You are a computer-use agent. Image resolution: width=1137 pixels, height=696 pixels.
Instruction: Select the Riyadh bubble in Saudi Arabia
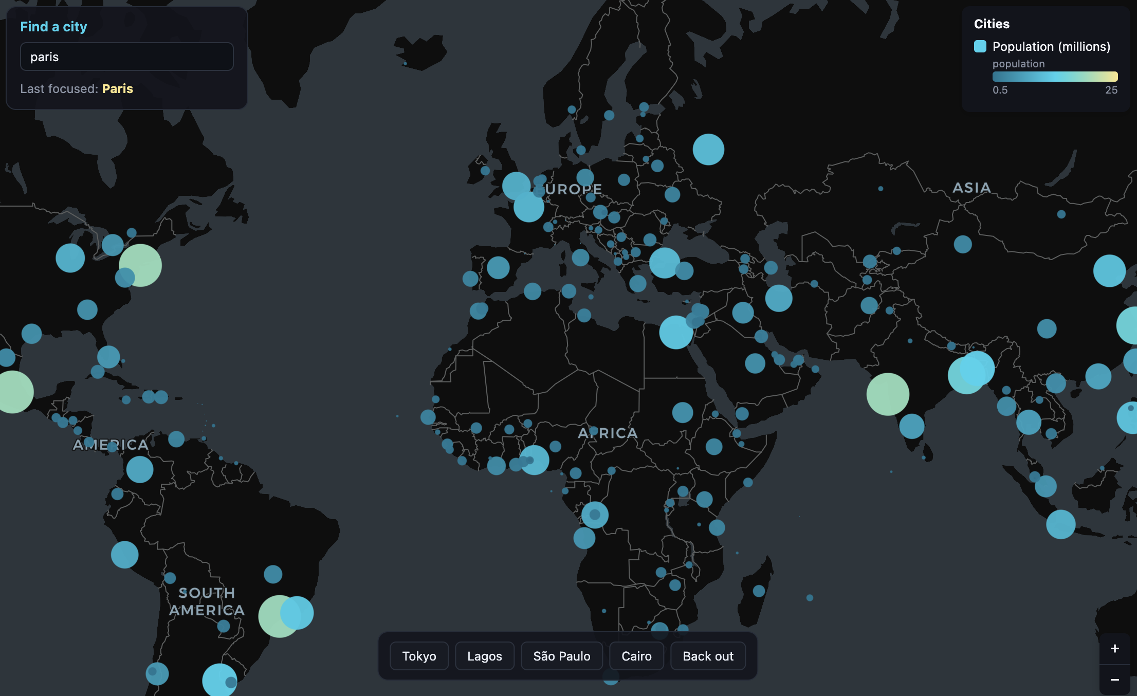coord(755,363)
